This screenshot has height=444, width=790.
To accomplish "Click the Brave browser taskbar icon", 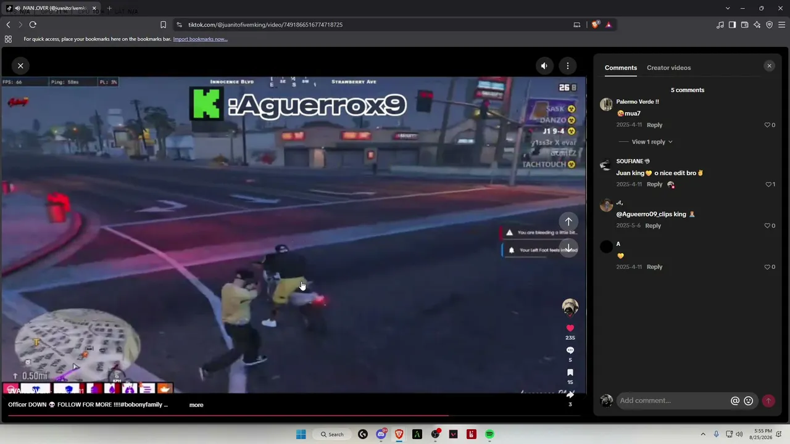I will coord(399,434).
